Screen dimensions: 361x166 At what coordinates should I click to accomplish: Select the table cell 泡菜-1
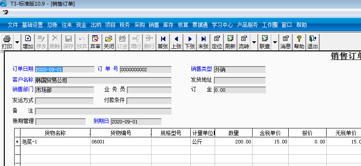click(55, 142)
